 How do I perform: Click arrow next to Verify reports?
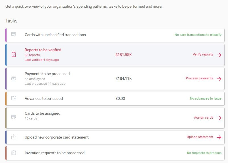pos(219,55)
